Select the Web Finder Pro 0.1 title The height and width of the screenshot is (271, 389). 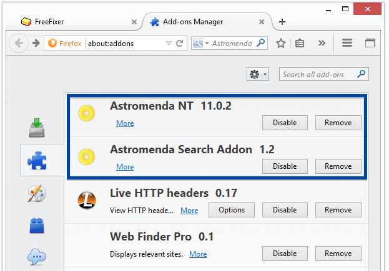point(162,237)
